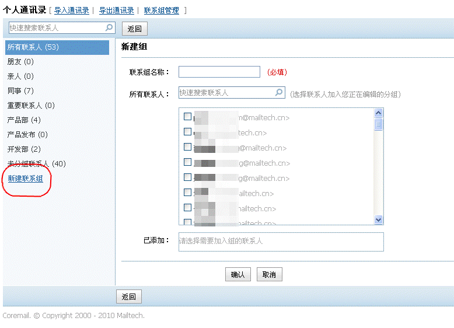Click the magnifier icon in left search box

pos(109,27)
